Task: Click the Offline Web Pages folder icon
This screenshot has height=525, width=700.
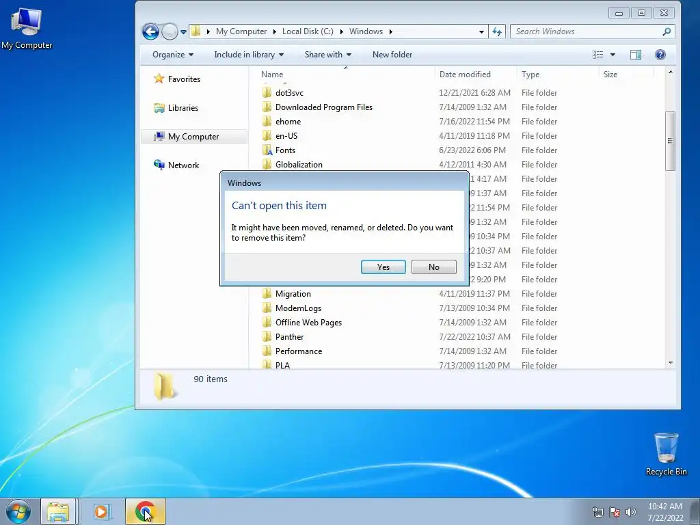Action: coord(267,323)
